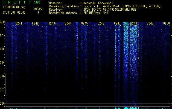Click the 0242 time marker
Image resolution: width=172 pixels, height=109 pixels.
tap(35, 23)
